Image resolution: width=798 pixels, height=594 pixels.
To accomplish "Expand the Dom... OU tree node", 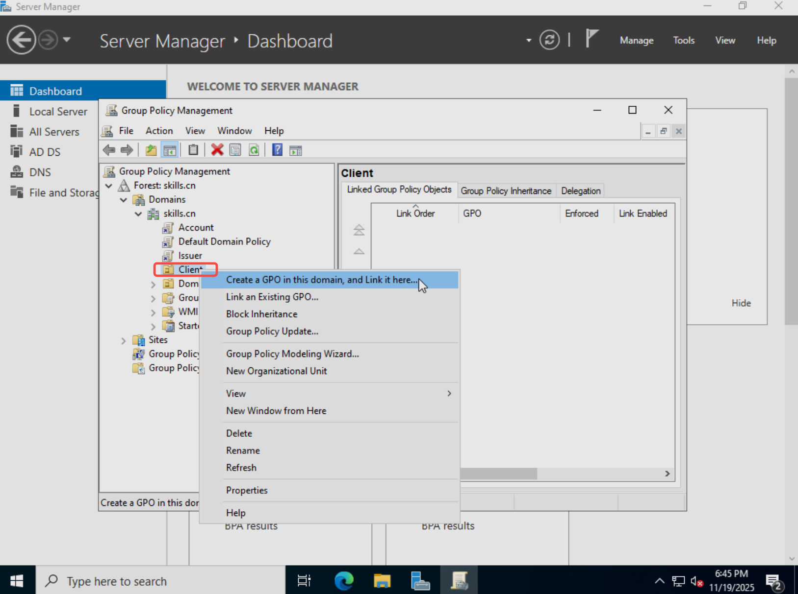I will pos(153,284).
